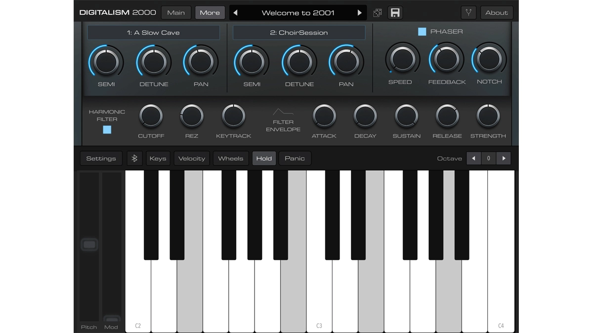The image size is (593, 333).
Task: Open the '1: A Slow Cave' sound selector
Action: [x=154, y=33]
